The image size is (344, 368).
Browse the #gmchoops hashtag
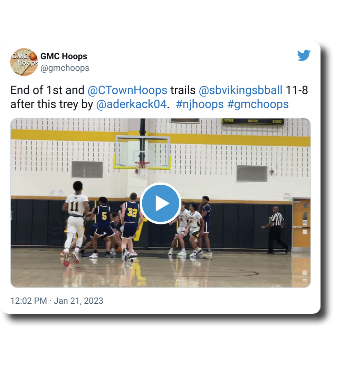tap(258, 104)
